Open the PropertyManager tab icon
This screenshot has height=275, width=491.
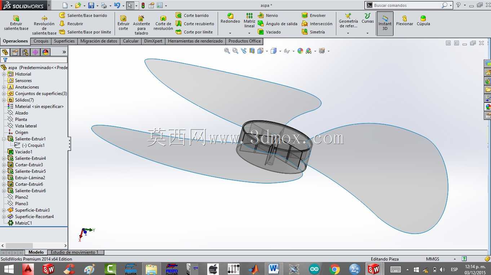pos(15,52)
